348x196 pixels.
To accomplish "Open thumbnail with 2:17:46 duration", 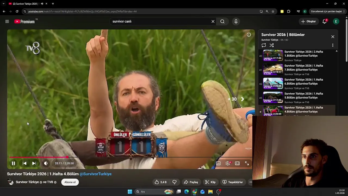I will pos(273,56).
